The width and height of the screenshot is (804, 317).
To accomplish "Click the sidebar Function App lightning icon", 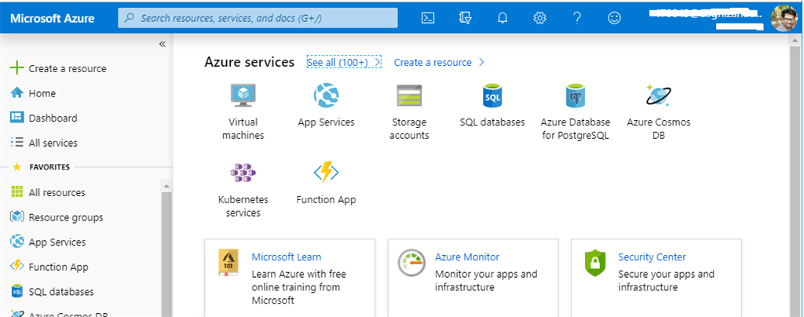I will click(x=17, y=266).
